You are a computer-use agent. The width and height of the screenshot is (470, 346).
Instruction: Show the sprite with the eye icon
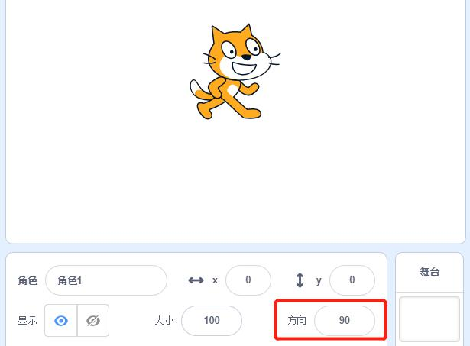[x=61, y=321]
